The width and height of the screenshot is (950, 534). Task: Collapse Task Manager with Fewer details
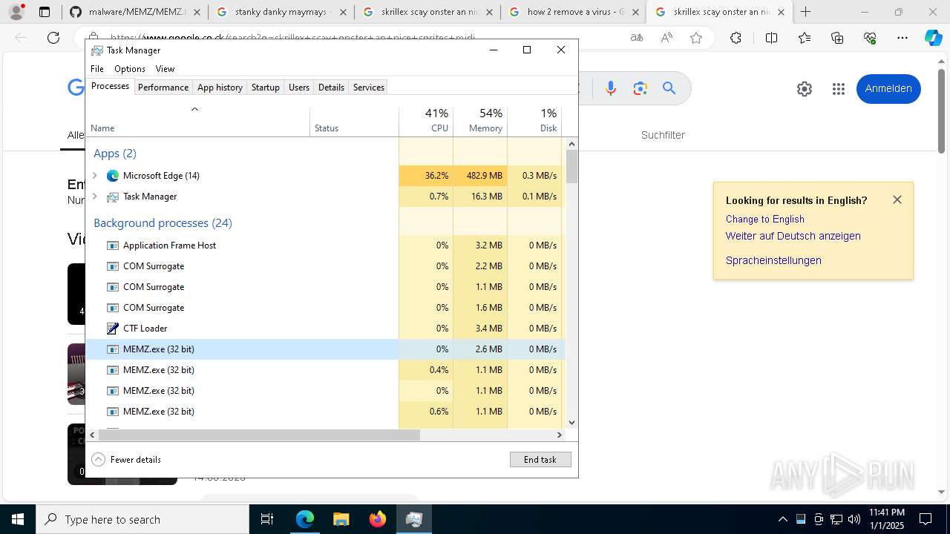coord(126,460)
